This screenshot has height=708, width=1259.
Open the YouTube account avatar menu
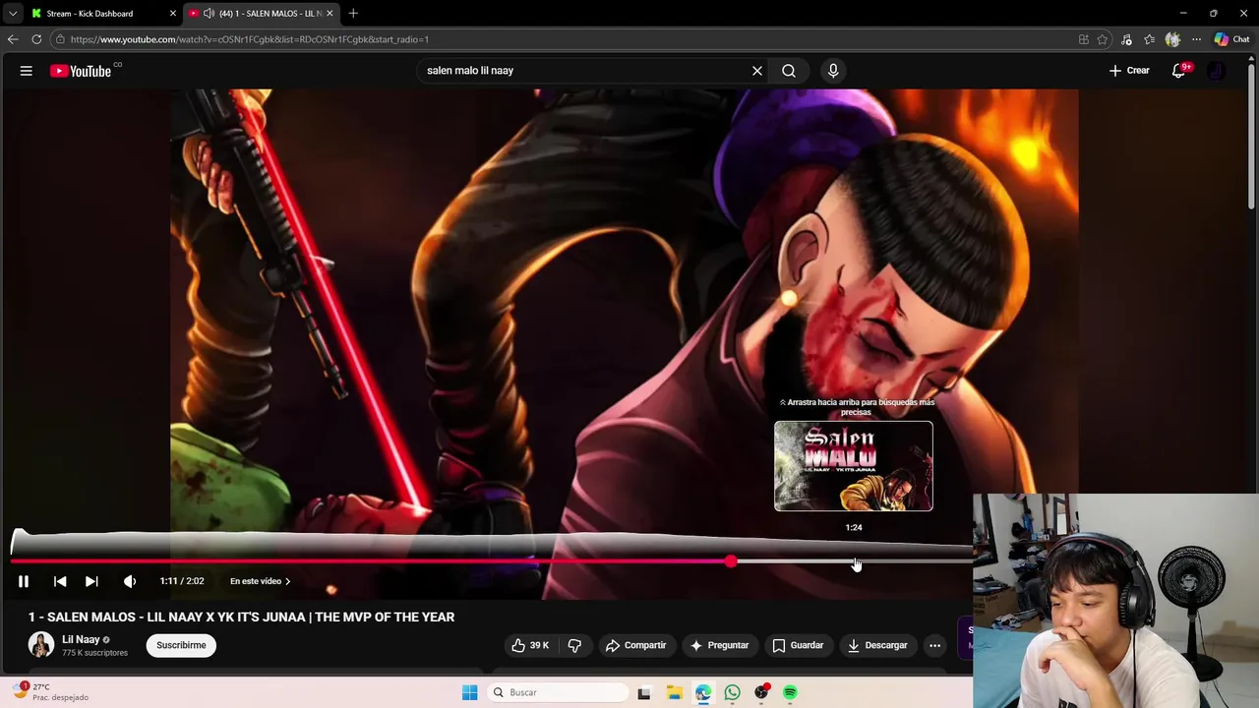tap(1217, 71)
